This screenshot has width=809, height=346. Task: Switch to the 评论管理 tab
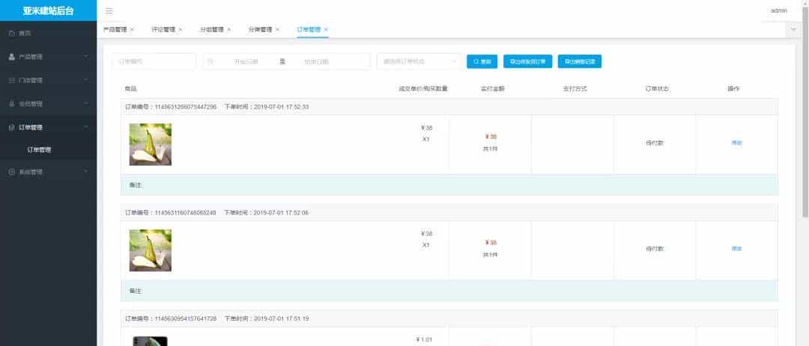pyautogui.click(x=163, y=30)
